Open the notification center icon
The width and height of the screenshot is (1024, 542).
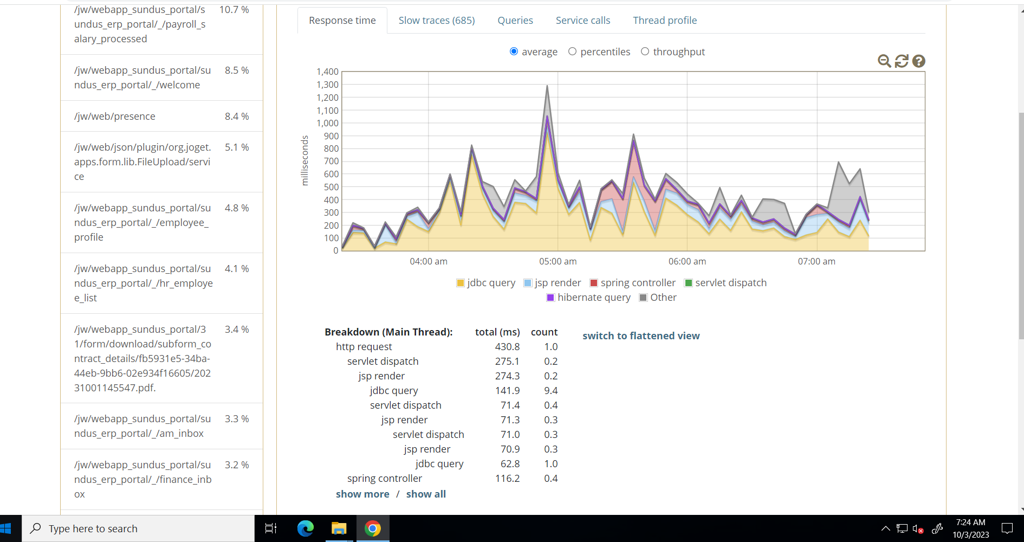click(x=1007, y=528)
